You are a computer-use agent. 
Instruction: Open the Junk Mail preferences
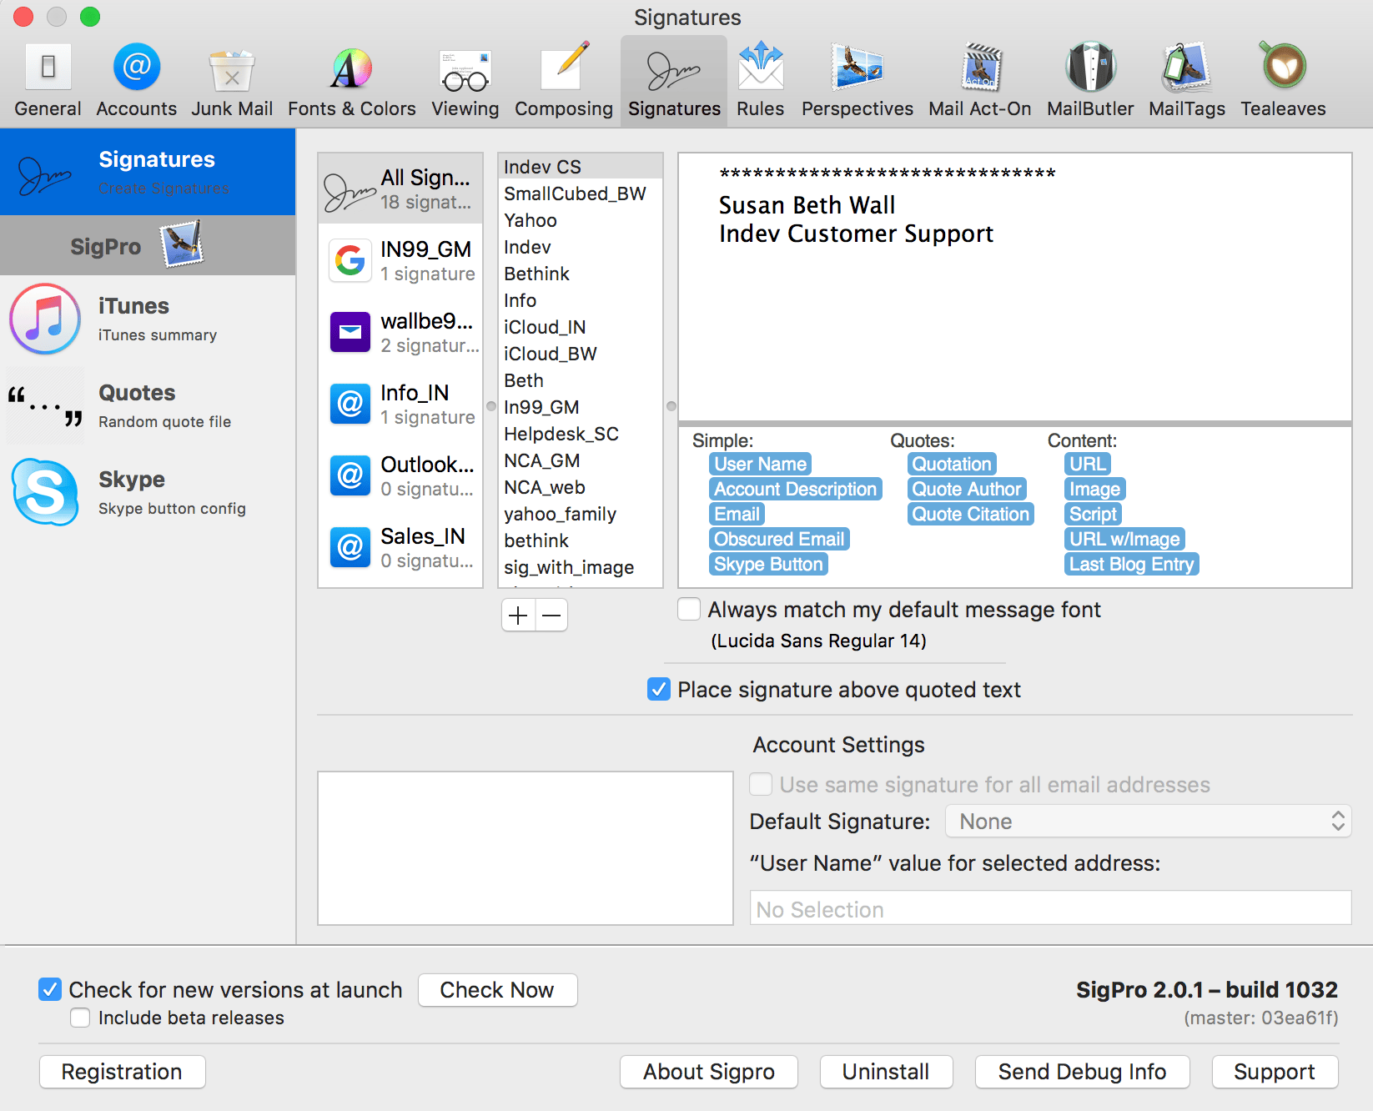click(x=232, y=81)
